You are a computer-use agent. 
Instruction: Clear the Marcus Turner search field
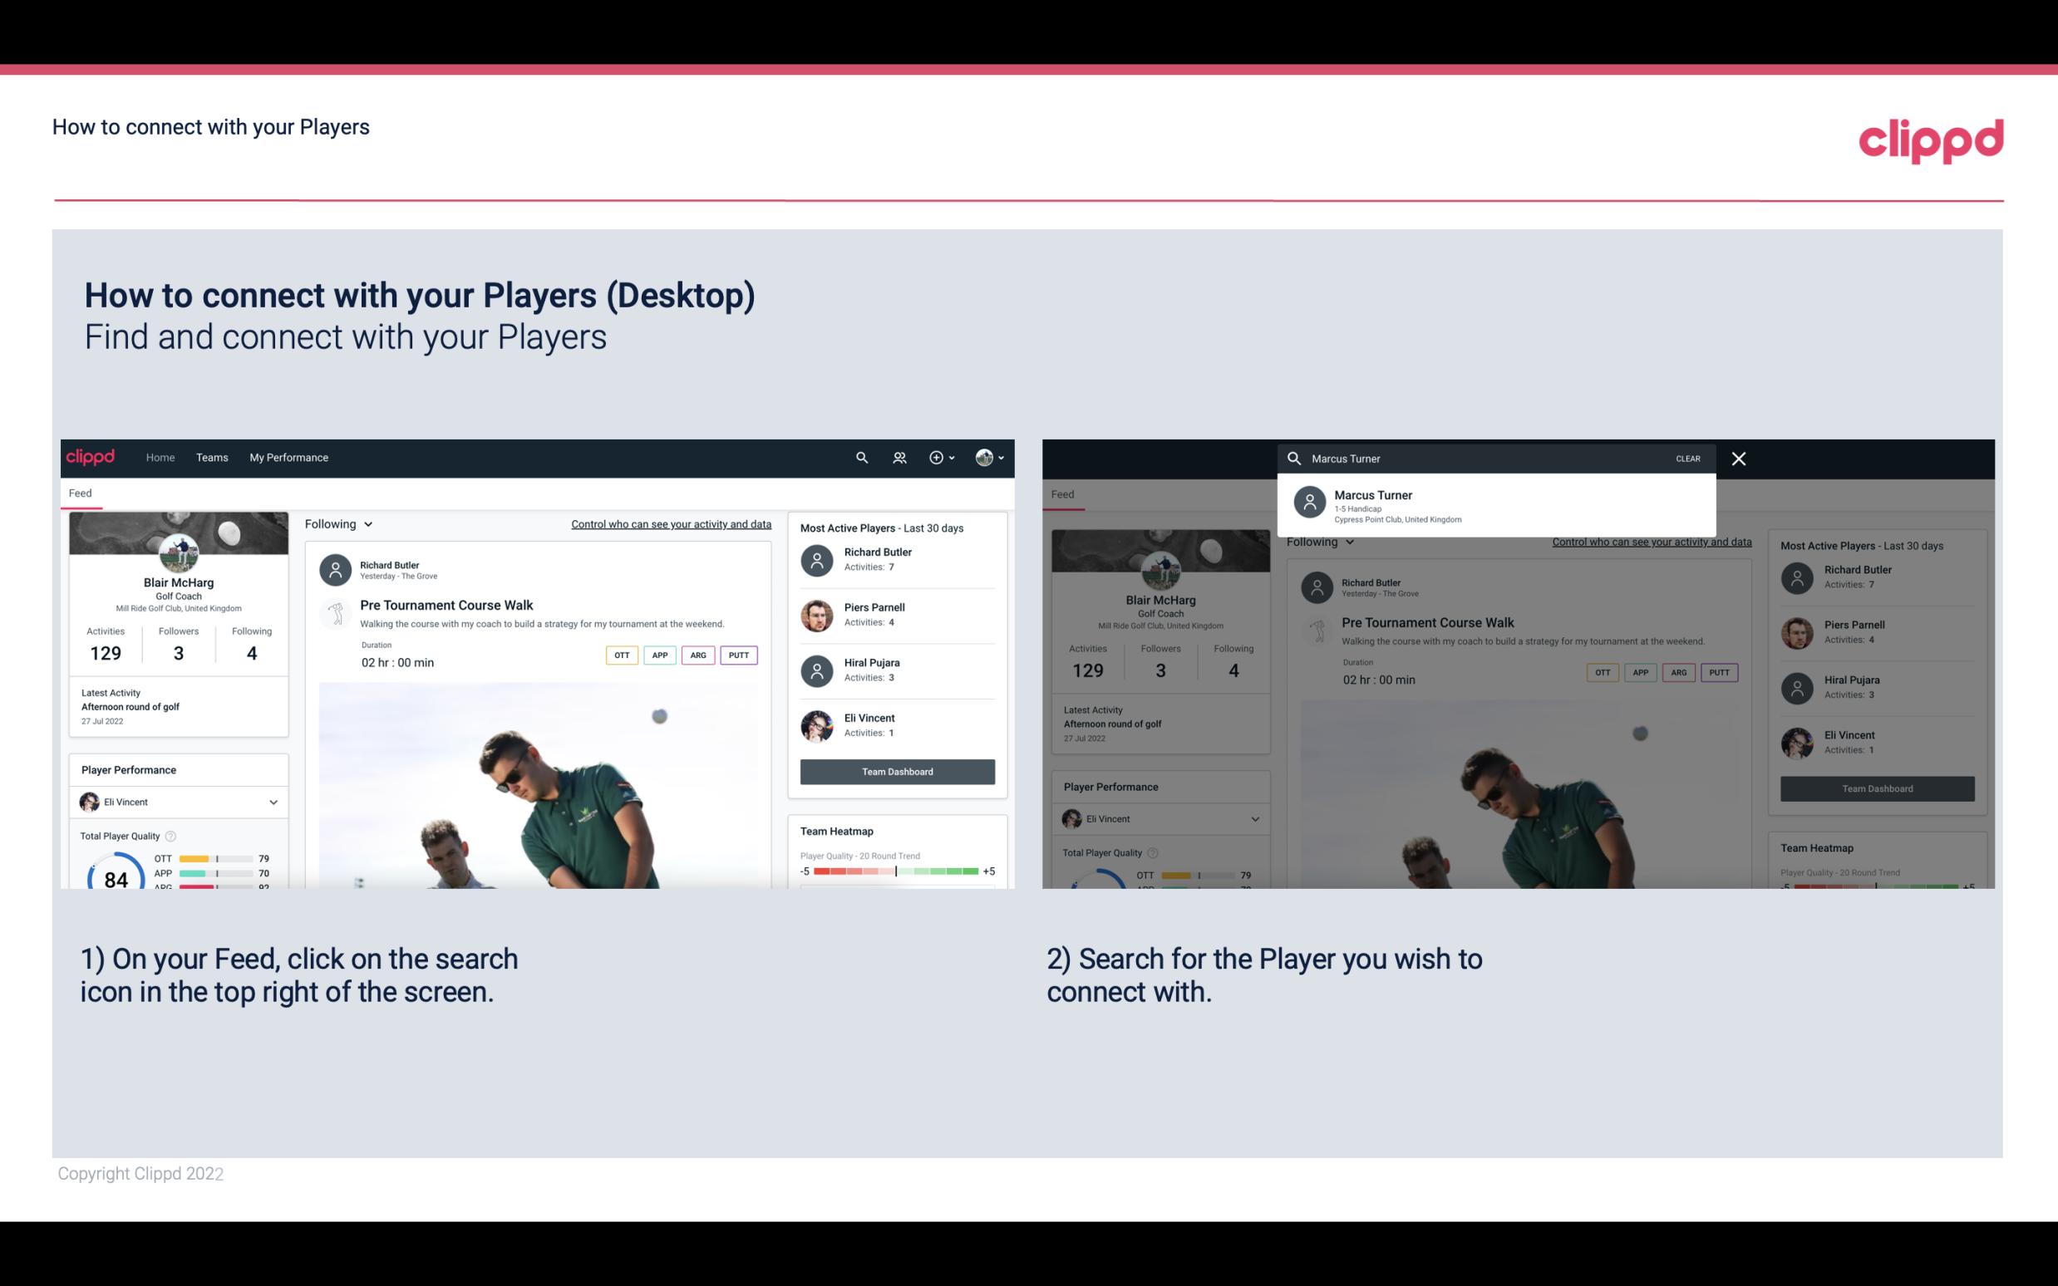tap(1687, 458)
